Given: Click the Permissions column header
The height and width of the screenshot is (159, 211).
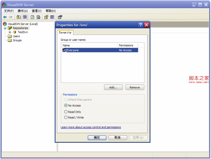Looking at the screenshot, I should click(x=128, y=45).
